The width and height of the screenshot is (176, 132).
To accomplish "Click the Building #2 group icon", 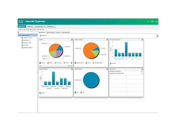I will pyautogui.click(x=23, y=40).
